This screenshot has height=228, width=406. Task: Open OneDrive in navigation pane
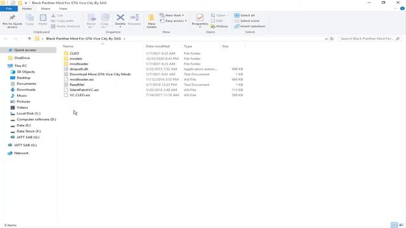[x=22, y=58]
